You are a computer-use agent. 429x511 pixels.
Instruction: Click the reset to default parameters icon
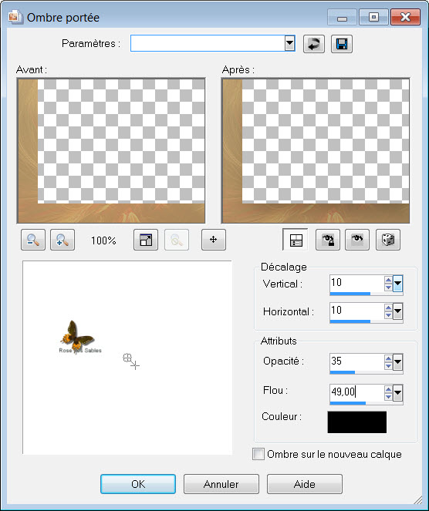(314, 44)
